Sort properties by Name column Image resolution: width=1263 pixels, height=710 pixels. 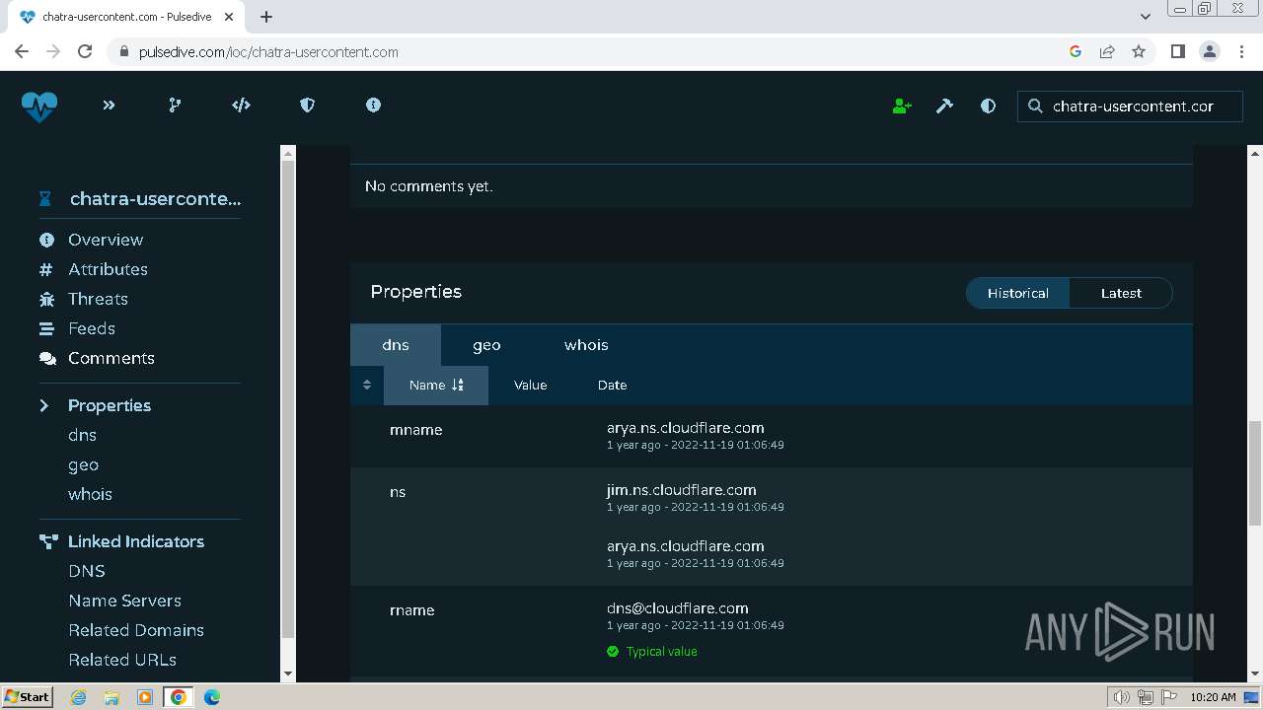[436, 385]
